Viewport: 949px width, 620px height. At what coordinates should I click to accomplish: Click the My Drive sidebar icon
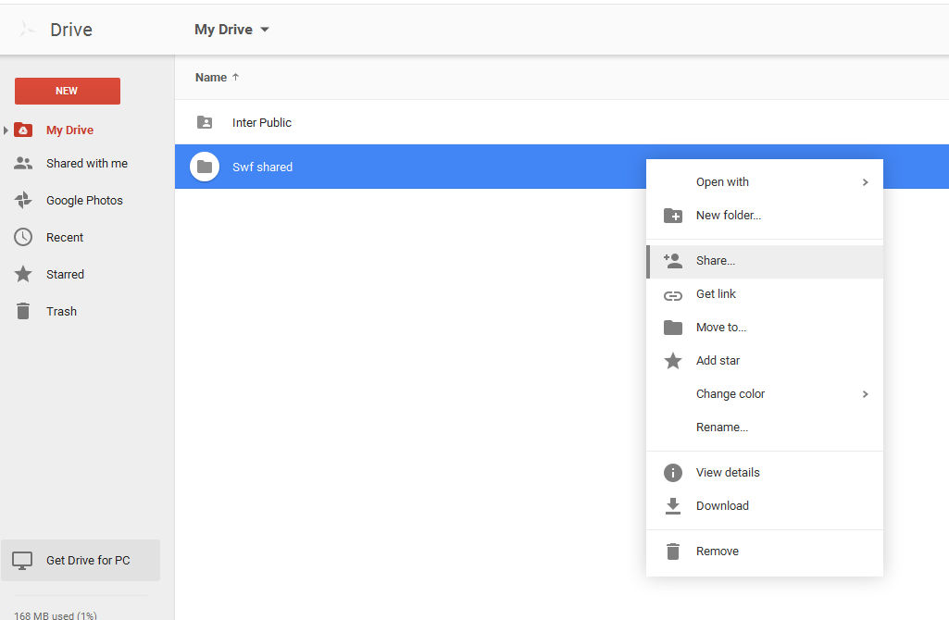coord(23,130)
